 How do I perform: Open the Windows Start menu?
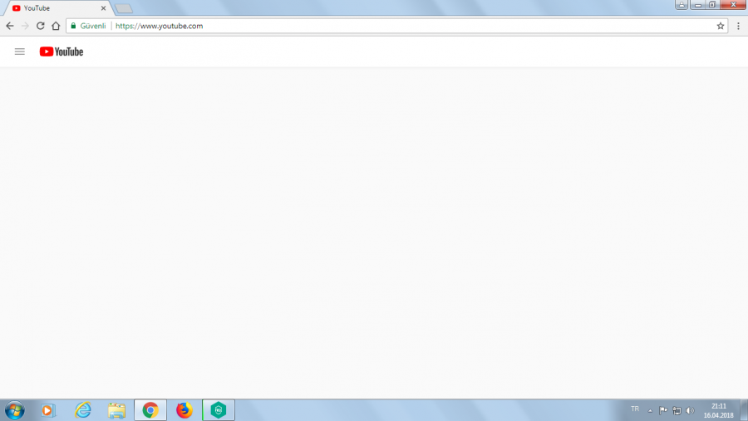[x=15, y=410]
